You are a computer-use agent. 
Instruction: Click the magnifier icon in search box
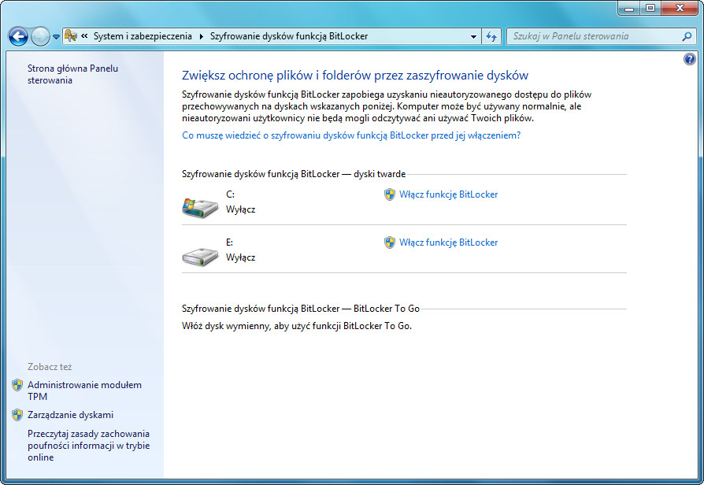(x=687, y=36)
